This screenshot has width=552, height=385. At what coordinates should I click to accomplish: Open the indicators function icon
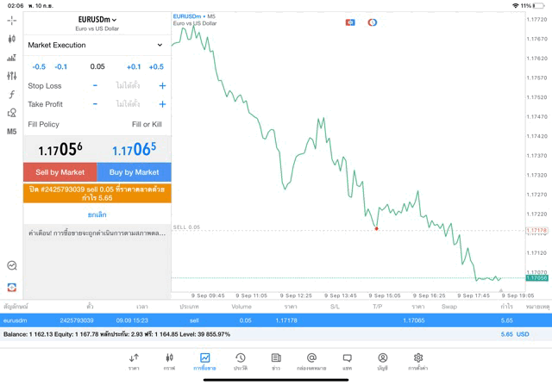12,95
